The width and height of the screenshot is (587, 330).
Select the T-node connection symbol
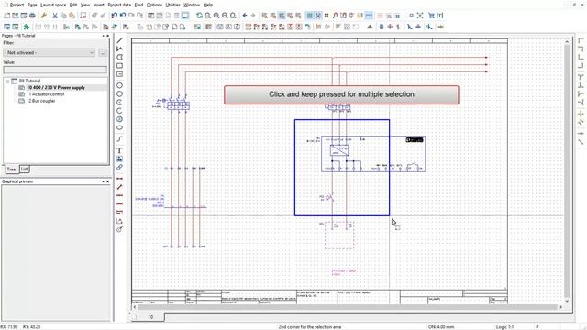click(x=581, y=77)
